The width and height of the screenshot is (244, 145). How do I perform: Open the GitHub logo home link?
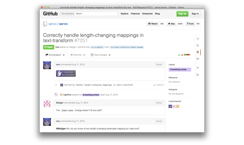(x=50, y=14)
